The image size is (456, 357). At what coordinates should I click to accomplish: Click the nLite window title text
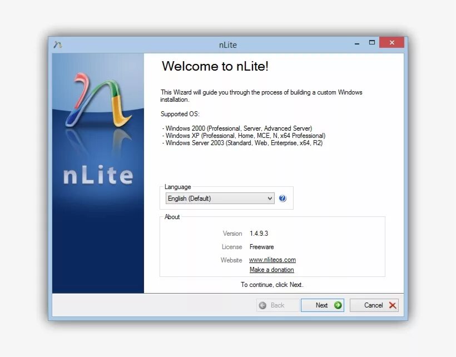pos(227,45)
